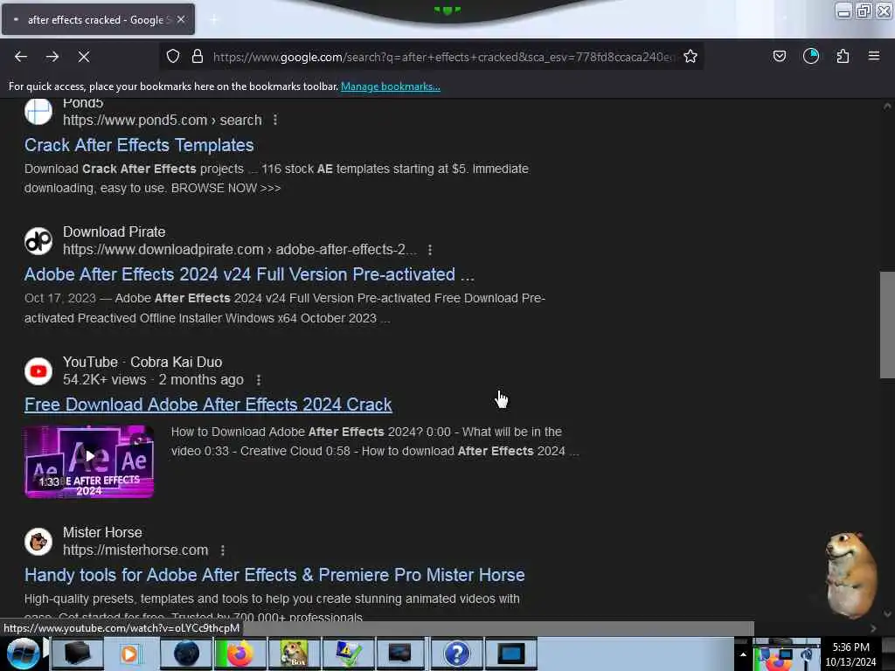Bookmark this page with the star
Image resolution: width=895 pixels, height=671 pixels.
(690, 56)
